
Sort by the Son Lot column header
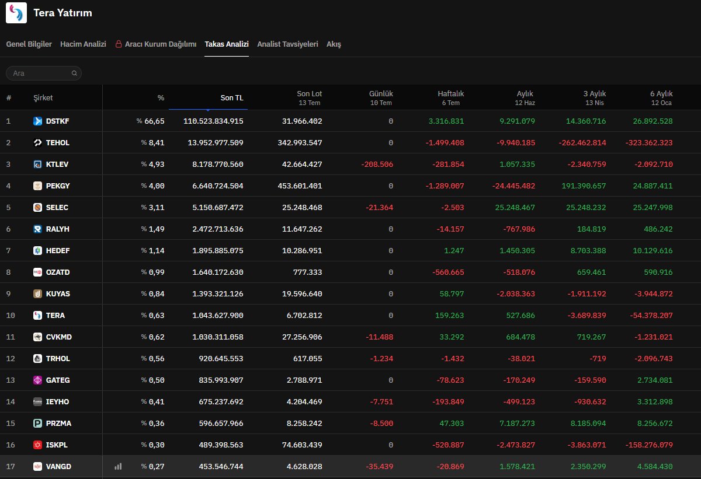tap(309, 93)
